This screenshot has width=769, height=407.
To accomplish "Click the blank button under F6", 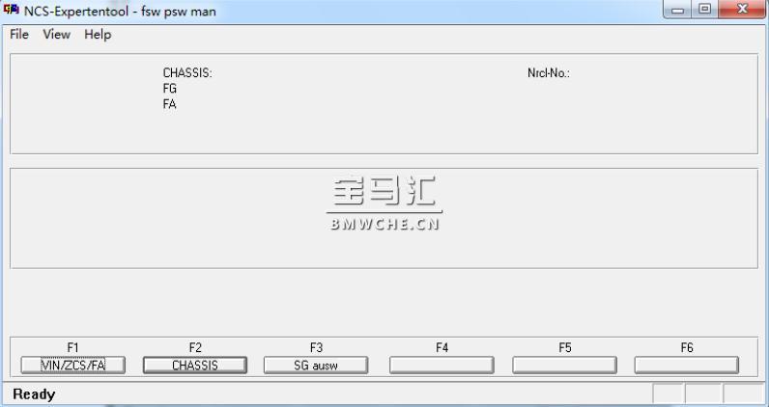I will tap(687, 366).
